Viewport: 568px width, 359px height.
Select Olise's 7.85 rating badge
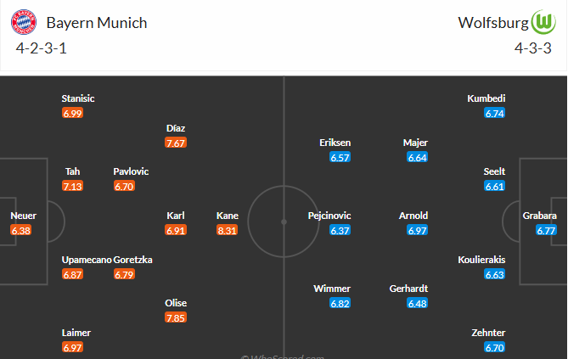[176, 317]
